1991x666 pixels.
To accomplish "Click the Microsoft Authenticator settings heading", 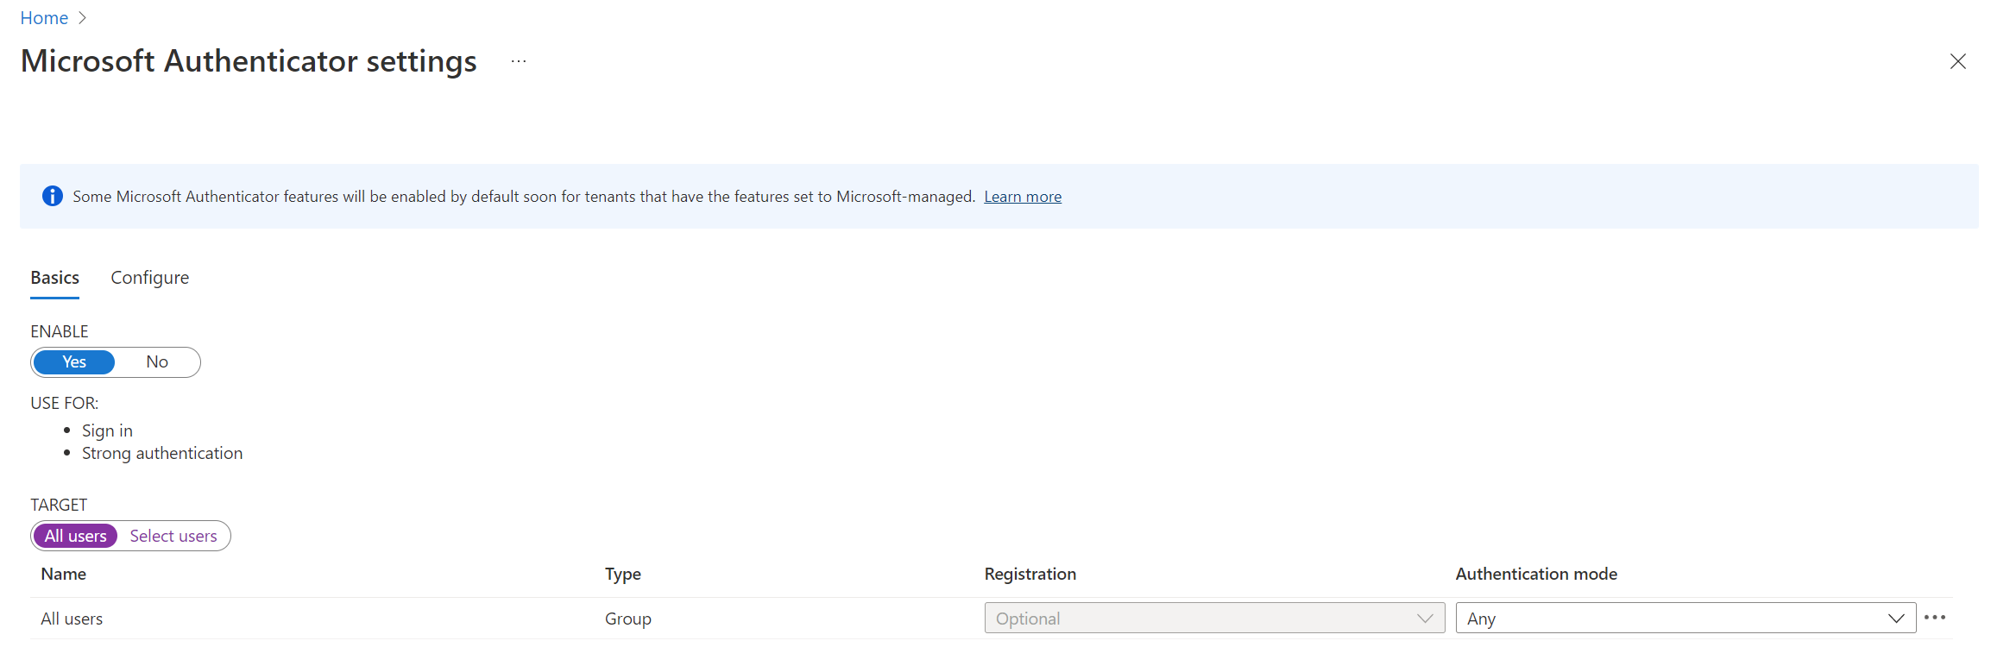I will click(x=249, y=61).
